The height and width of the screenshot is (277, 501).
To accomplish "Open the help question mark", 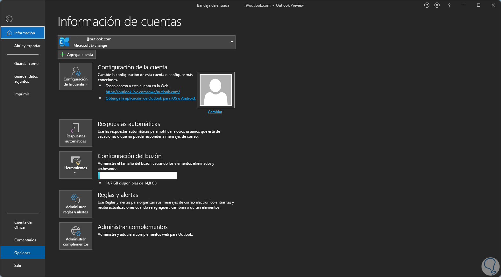I will pyautogui.click(x=449, y=5).
